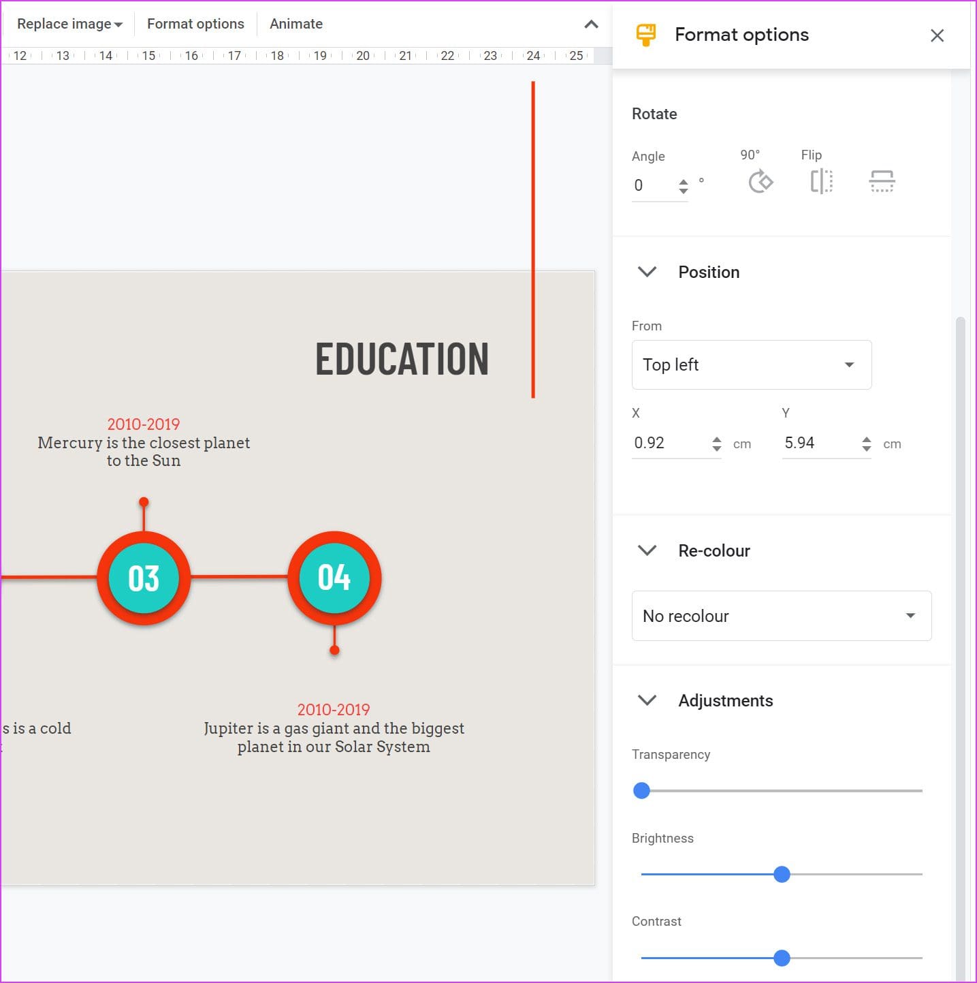Click the Format options paint roller icon

645,35
